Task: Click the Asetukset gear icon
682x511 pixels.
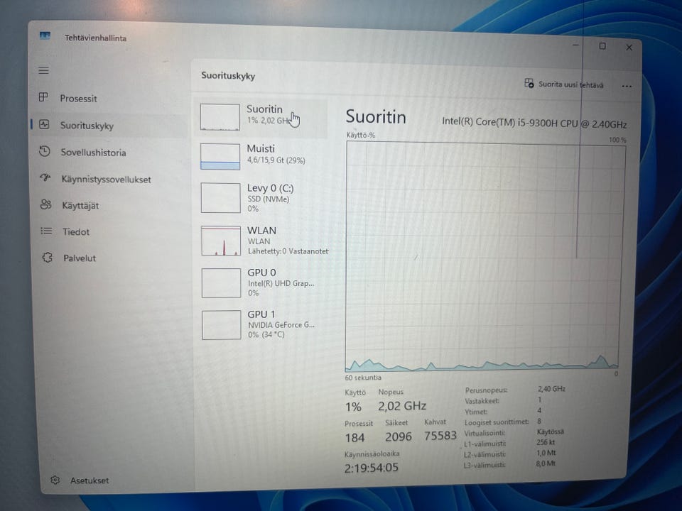Action: pyautogui.click(x=55, y=480)
